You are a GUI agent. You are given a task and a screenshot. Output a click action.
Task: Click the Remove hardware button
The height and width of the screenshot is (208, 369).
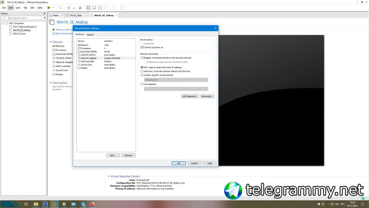coord(129,155)
